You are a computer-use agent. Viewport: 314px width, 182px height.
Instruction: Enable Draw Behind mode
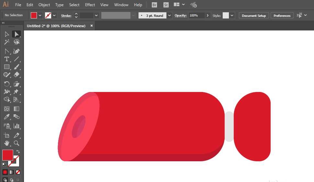[x=12, y=180]
